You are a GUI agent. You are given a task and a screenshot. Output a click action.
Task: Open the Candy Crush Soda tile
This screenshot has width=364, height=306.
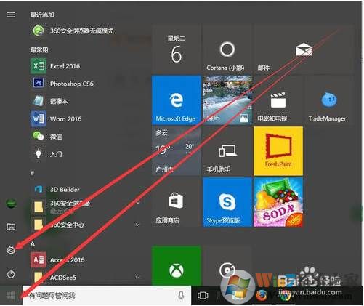(x=278, y=202)
